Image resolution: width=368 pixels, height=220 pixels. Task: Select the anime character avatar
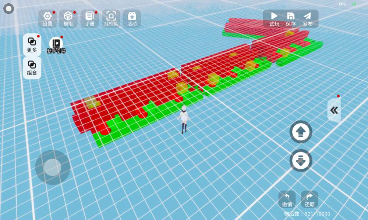(x=184, y=119)
